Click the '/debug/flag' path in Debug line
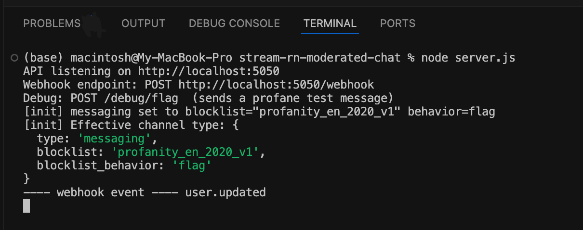This screenshot has width=583, height=230. coord(114,98)
